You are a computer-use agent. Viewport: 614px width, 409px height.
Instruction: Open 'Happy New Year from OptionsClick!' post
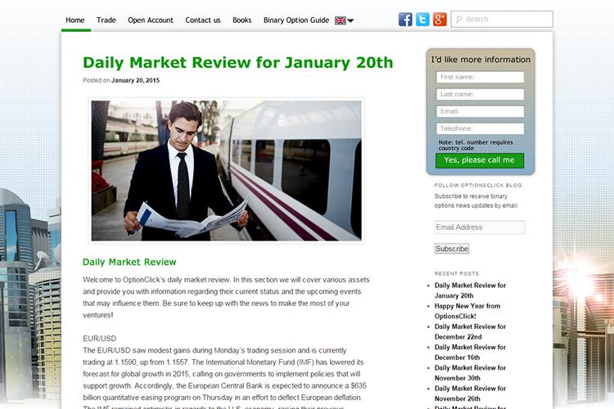point(467,311)
